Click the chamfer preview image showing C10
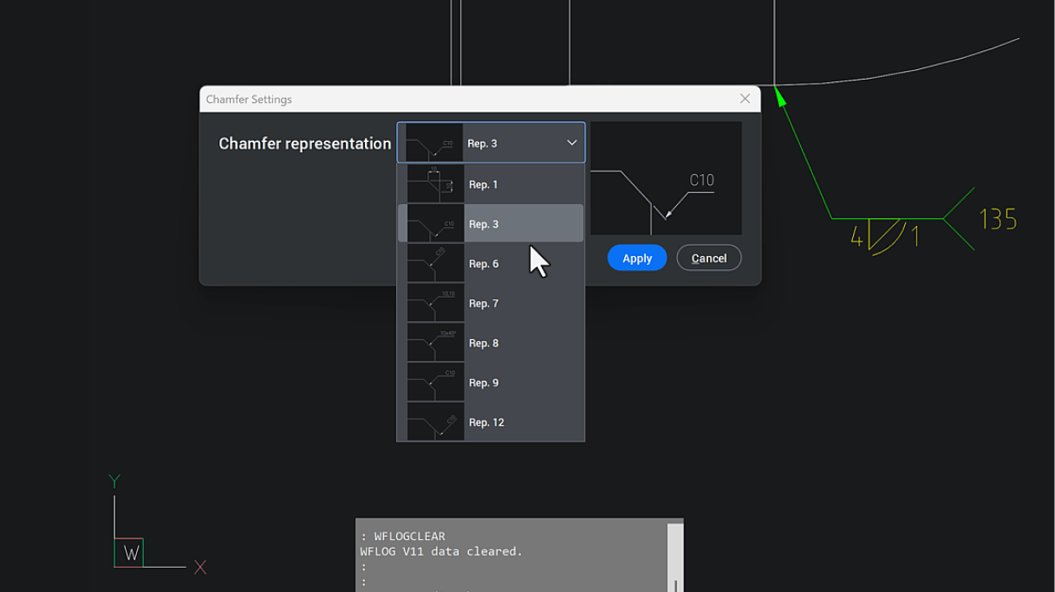 tap(666, 178)
